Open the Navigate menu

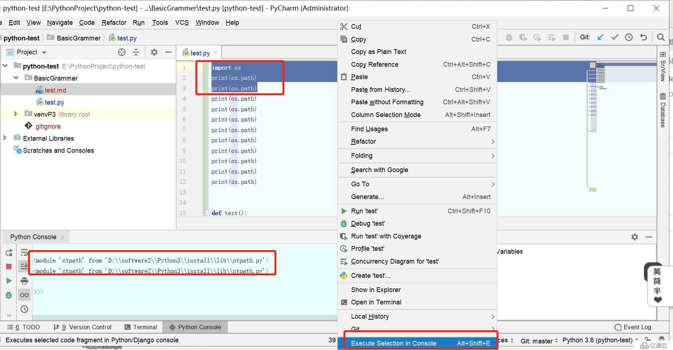click(x=60, y=23)
